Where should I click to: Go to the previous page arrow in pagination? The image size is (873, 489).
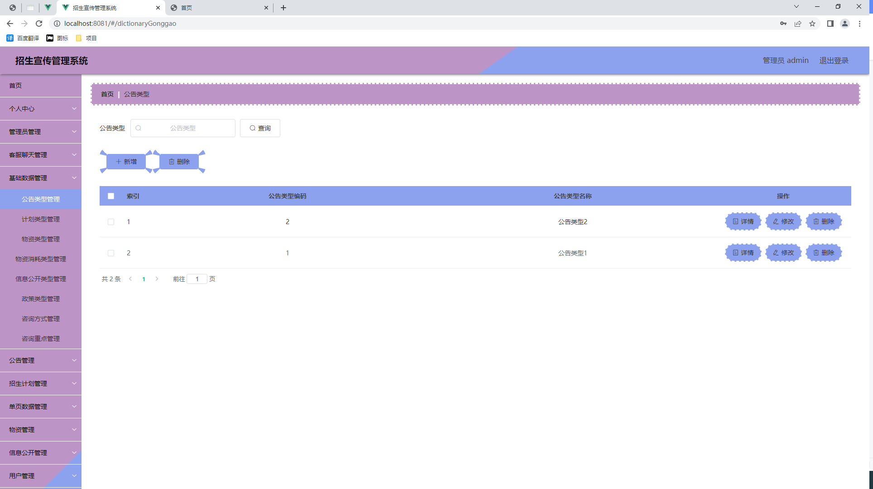point(130,279)
